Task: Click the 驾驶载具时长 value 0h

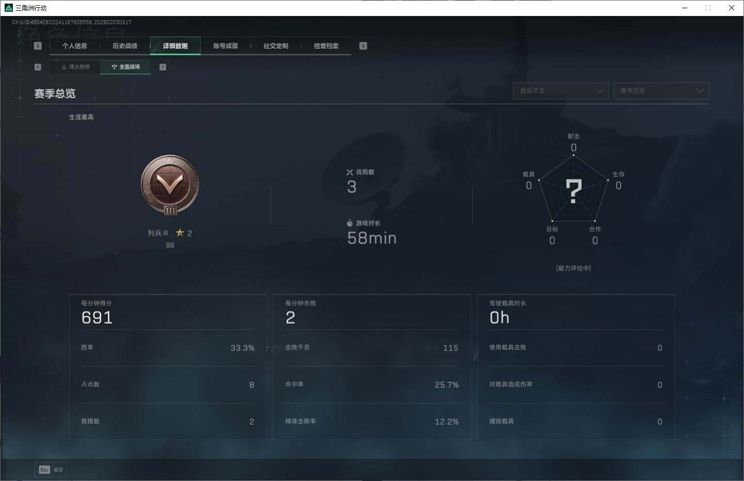Action: 499,317
